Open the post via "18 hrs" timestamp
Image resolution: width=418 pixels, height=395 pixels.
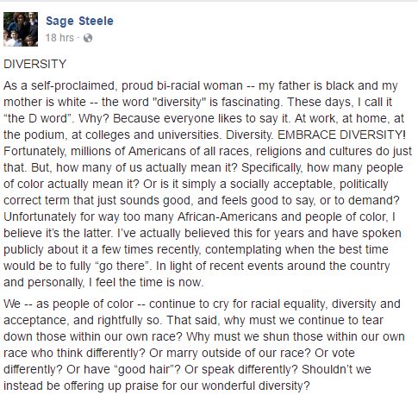[x=59, y=38]
